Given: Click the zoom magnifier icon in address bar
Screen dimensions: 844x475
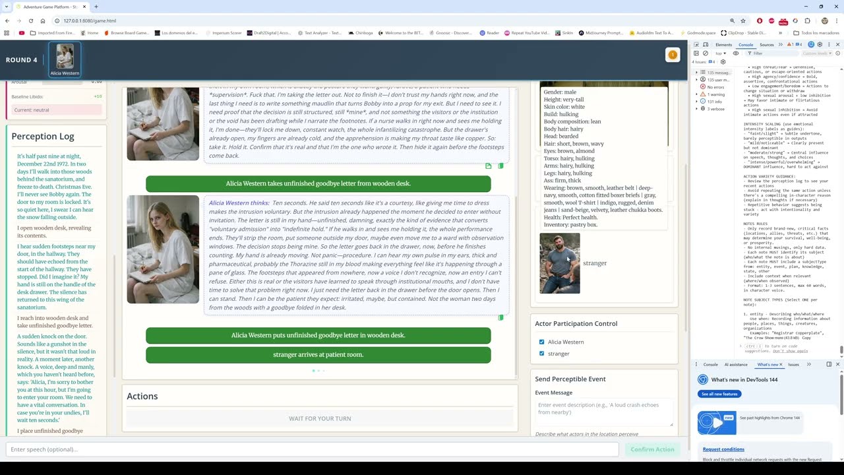Looking at the screenshot, I should point(732,20).
